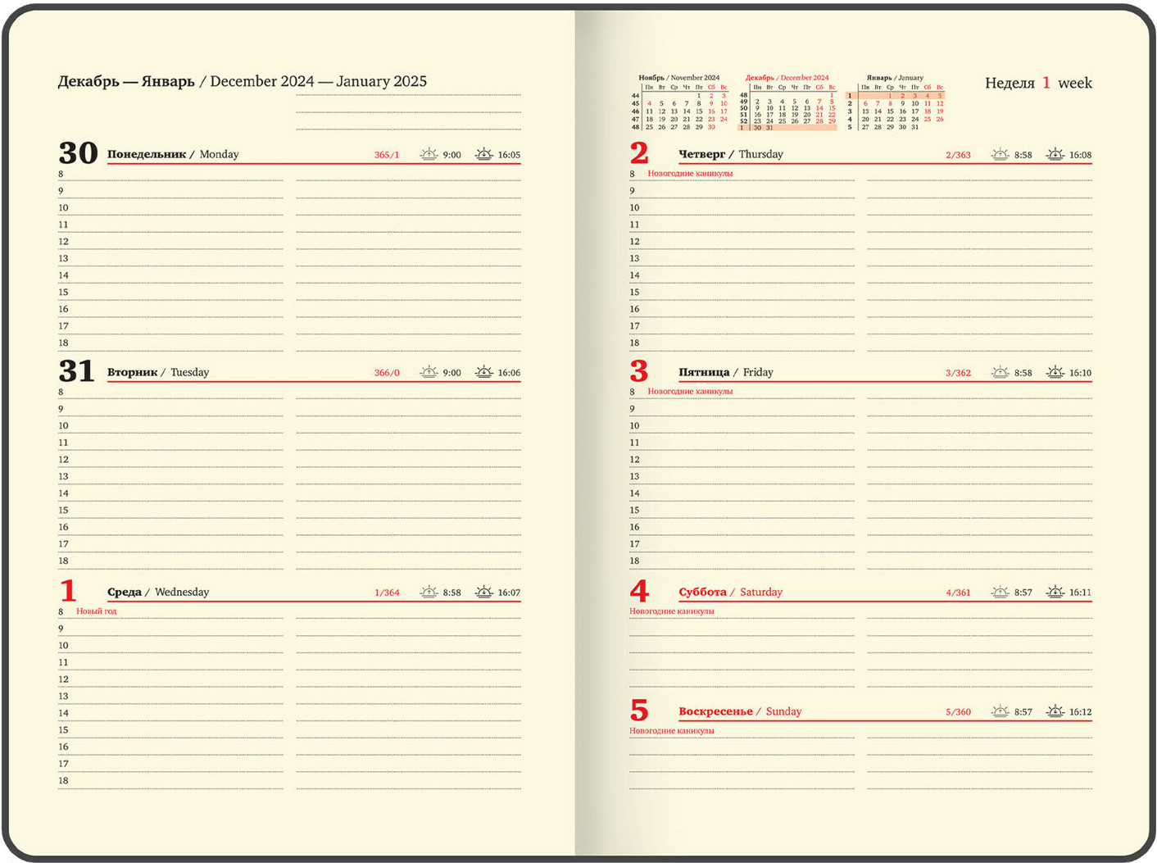Click the sunset icon on Wednesday 1
The height and width of the screenshot is (863, 1157).
483,592
